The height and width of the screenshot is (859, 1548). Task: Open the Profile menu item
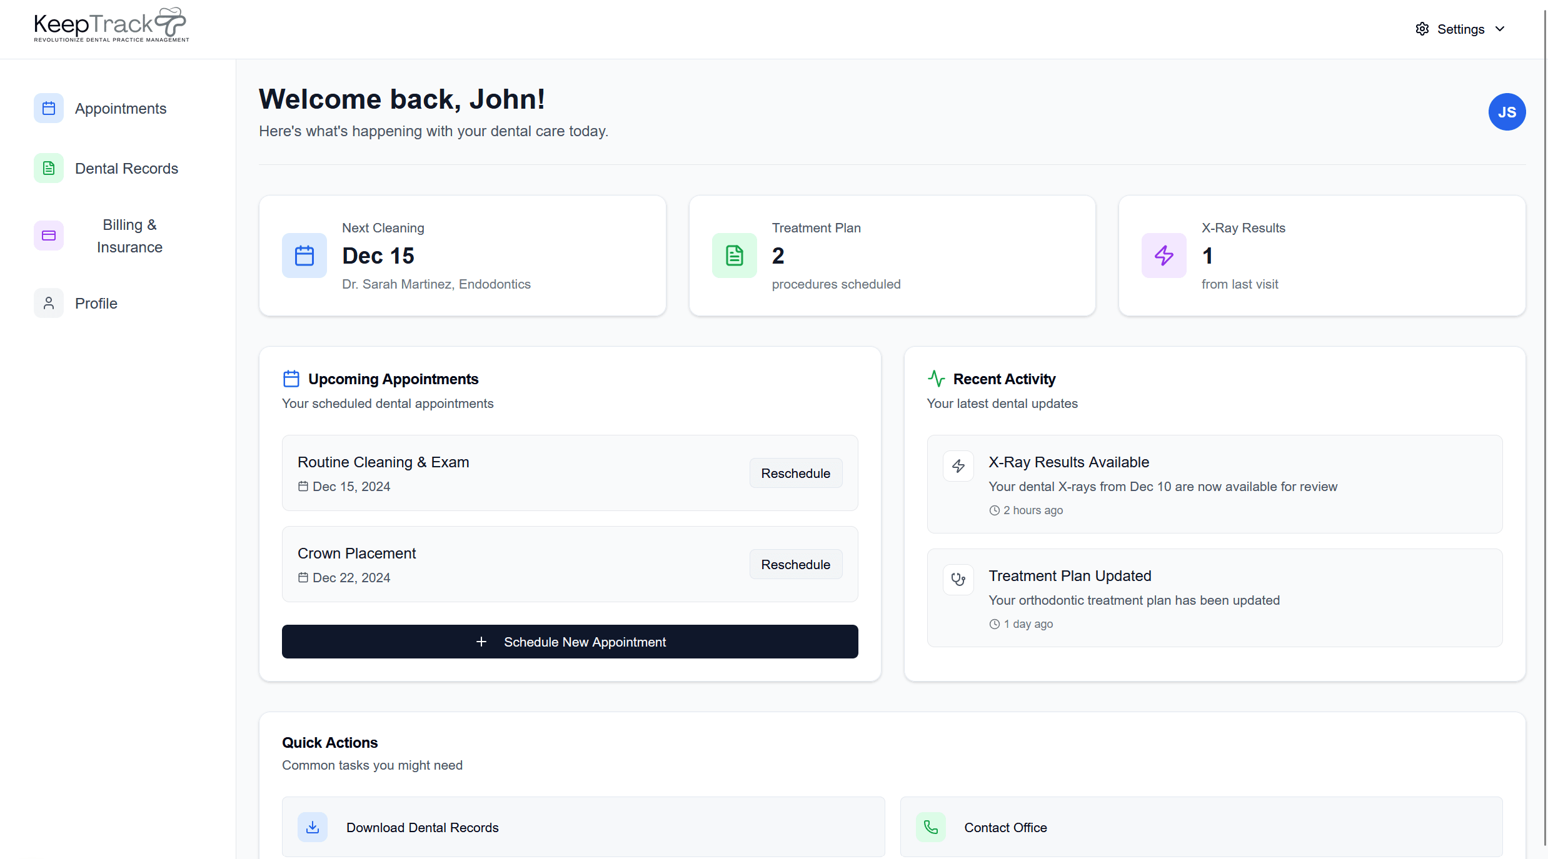click(x=96, y=304)
